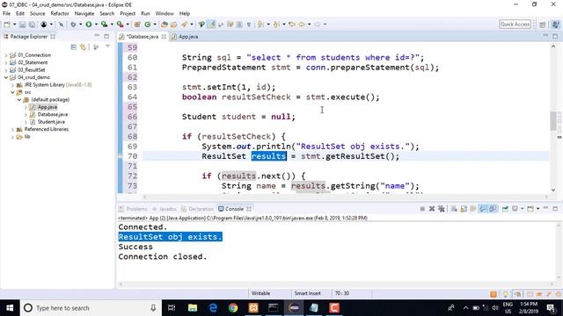
Task: Run the program with green Run button
Action: tap(88, 25)
